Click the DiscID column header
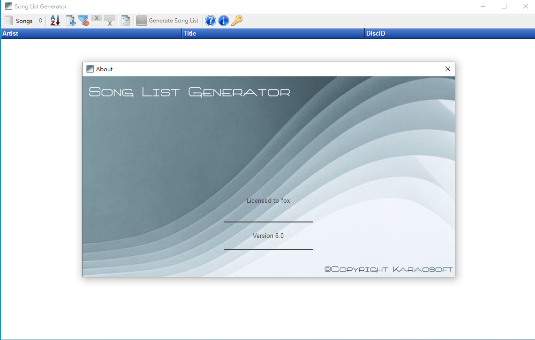535x340 pixels. tap(450, 33)
